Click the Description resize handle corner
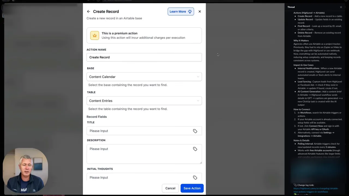 [201, 163]
